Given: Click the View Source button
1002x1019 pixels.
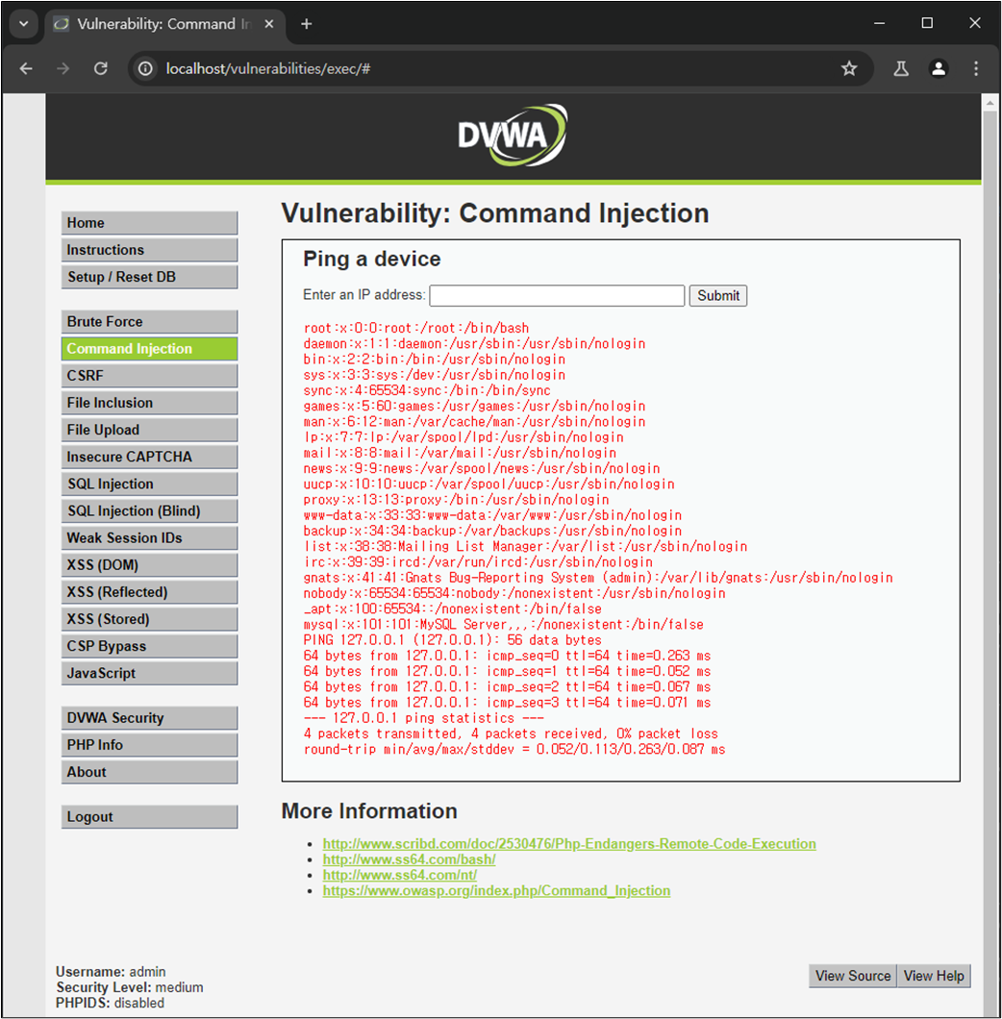Looking at the screenshot, I should pyautogui.click(x=852, y=976).
